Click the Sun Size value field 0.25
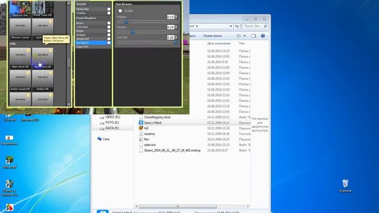 pyautogui.click(x=171, y=37)
